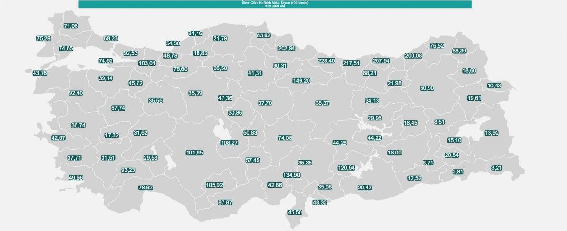Select the 37,71 label
The height and width of the screenshot is (231, 567).
click(x=74, y=157)
